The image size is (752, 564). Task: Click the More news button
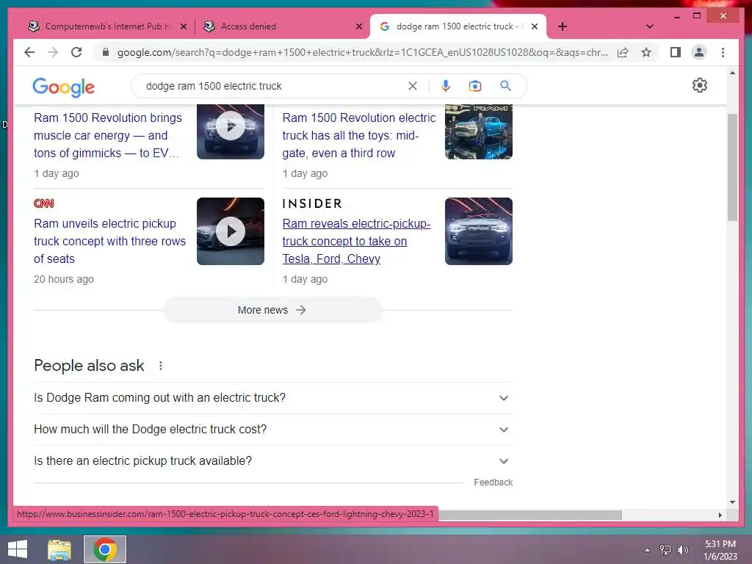click(272, 310)
